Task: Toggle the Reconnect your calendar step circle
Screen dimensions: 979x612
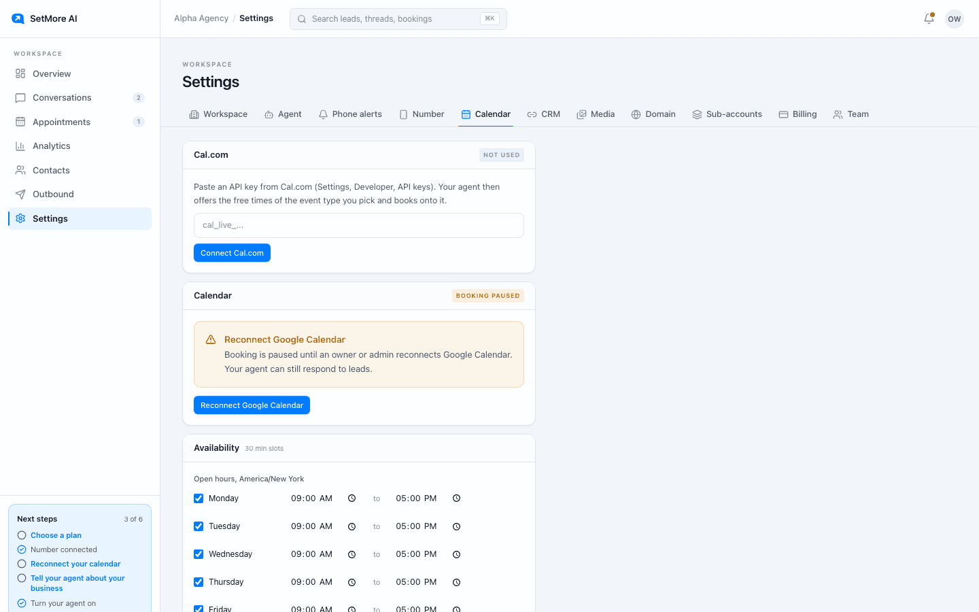Action: click(x=22, y=564)
